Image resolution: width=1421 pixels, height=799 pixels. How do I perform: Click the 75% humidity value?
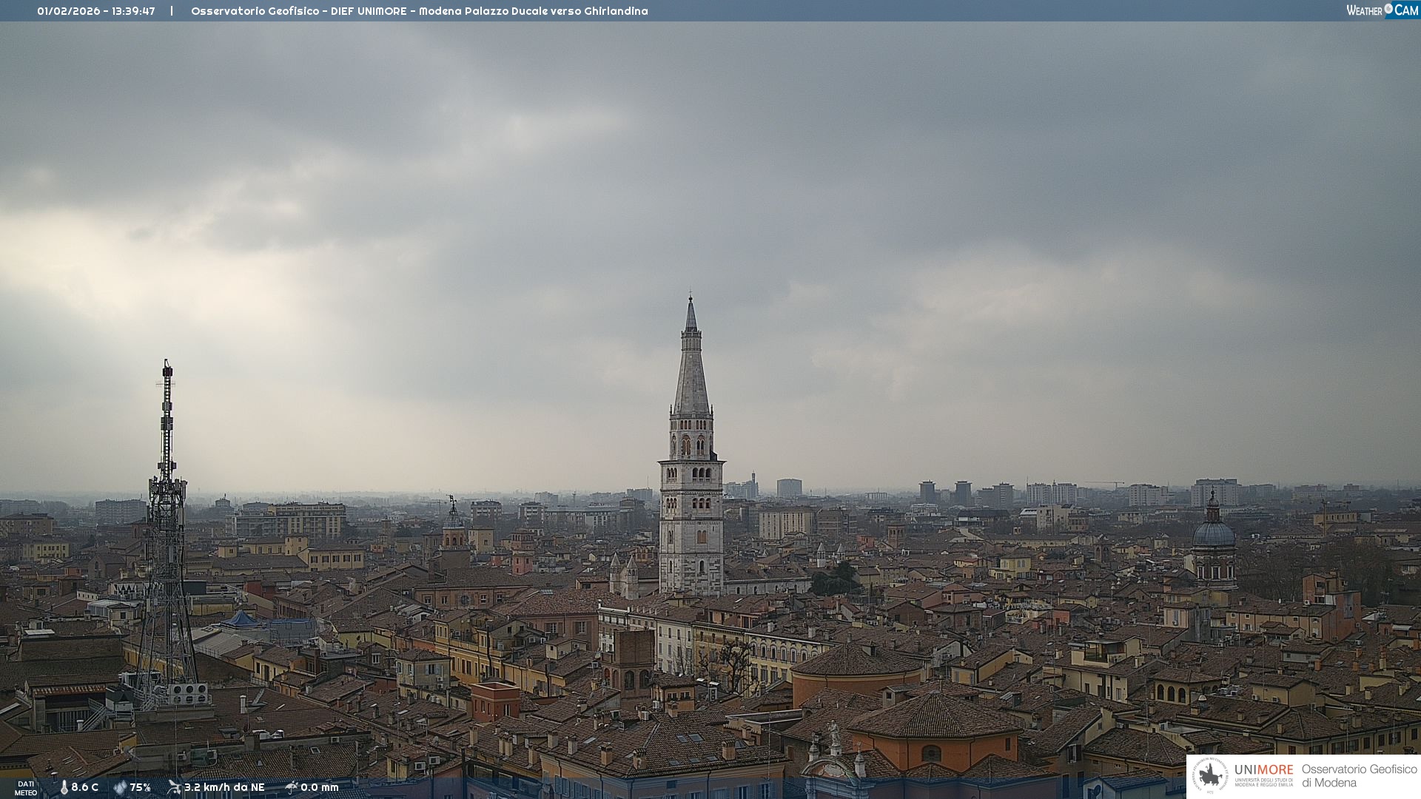[140, 787]
